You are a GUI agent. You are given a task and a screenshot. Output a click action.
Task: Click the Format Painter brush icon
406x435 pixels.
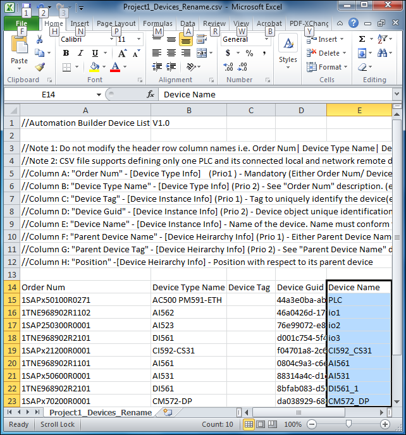pyautogui.click(x=40, y=67)
